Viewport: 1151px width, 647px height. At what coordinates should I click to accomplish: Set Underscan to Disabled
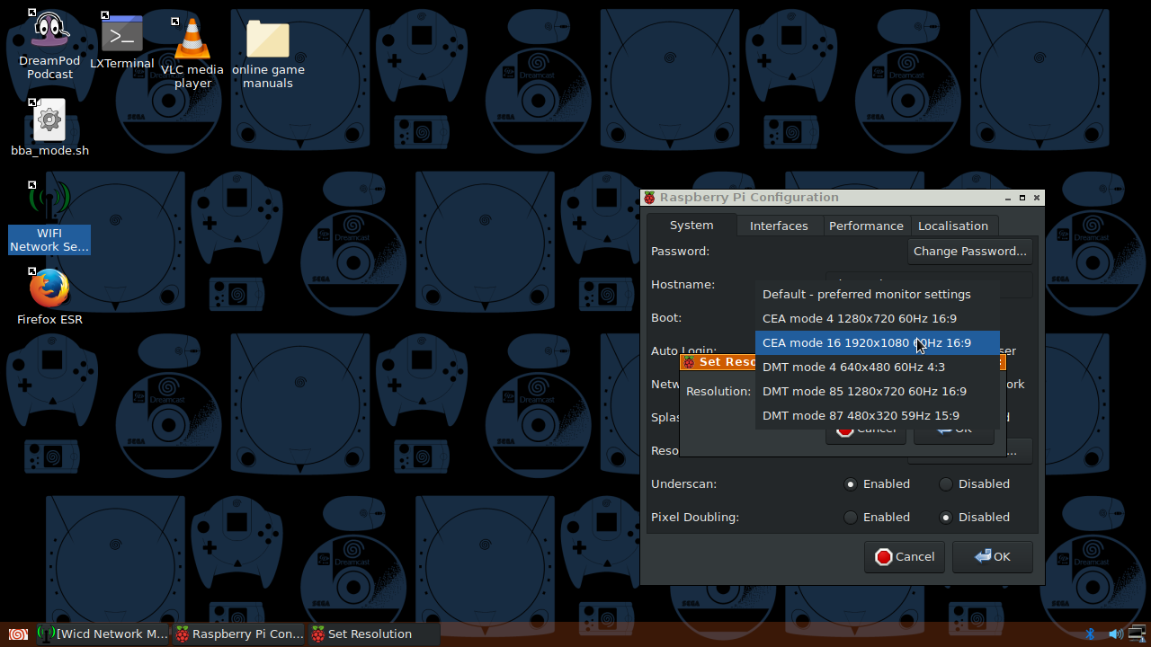click(975, 483)
